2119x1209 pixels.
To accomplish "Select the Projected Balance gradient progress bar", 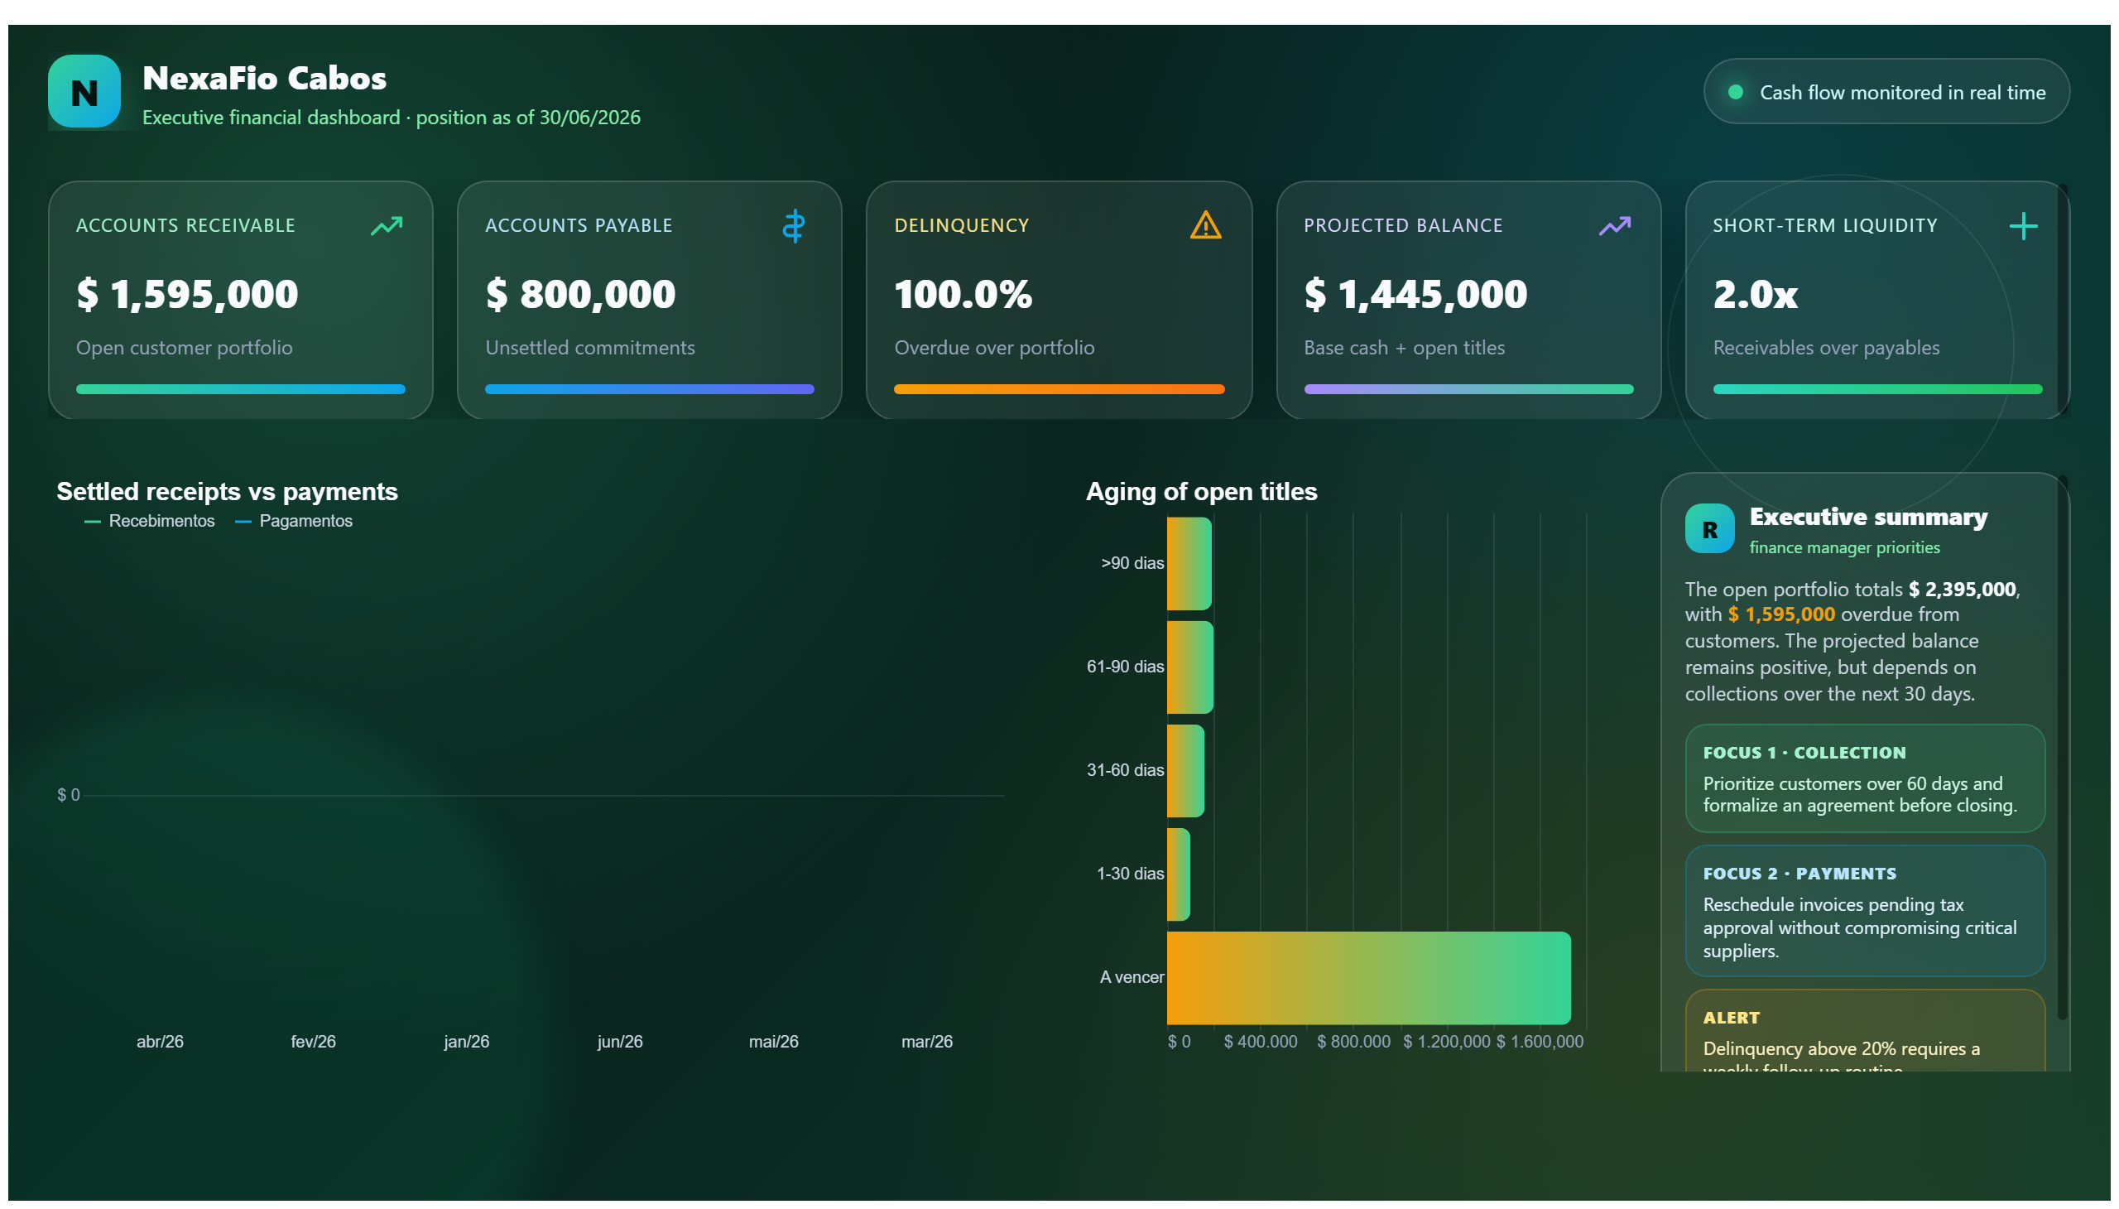I will coord(1468,389).
